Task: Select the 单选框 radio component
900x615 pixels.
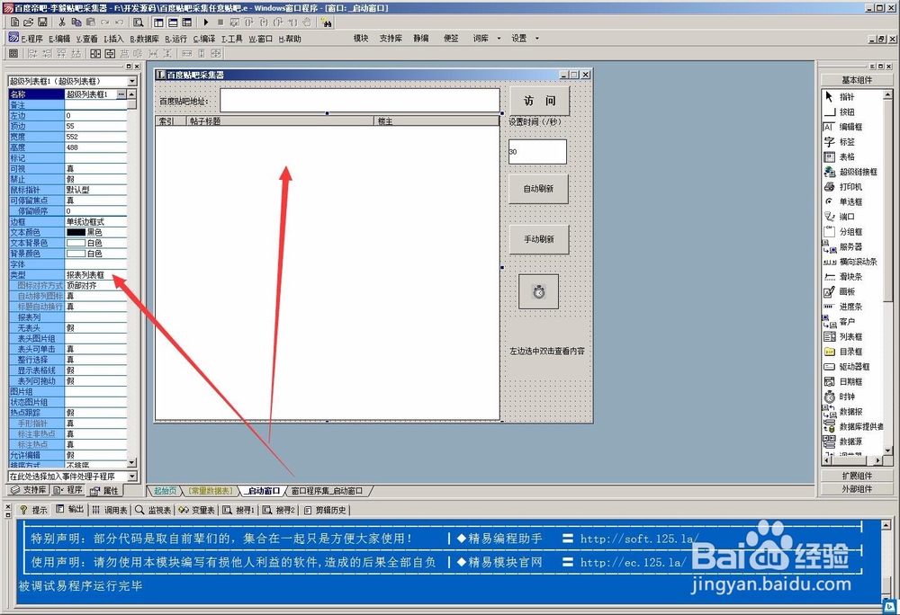Action: 852,201
